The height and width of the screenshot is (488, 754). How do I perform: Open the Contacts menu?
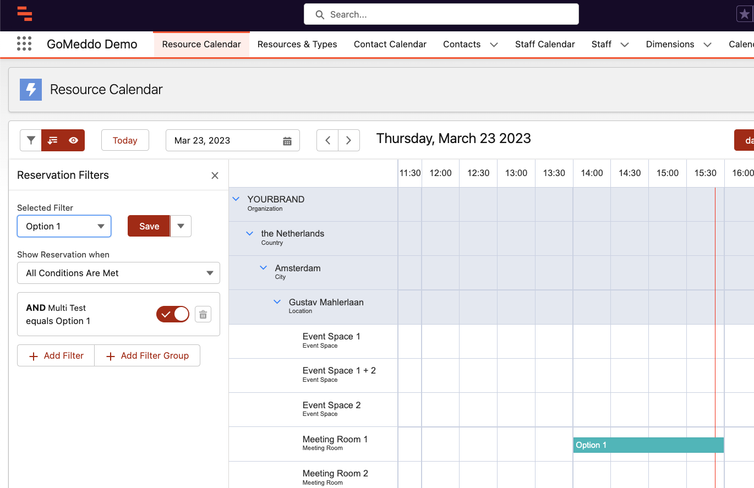tap(471, 44)
